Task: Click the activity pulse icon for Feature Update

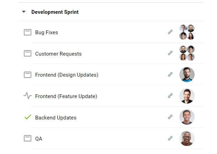Action: (x=28, y=96)
